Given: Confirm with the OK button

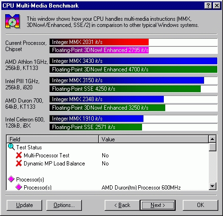Looking at the screenshot, I should coord(200,205).
